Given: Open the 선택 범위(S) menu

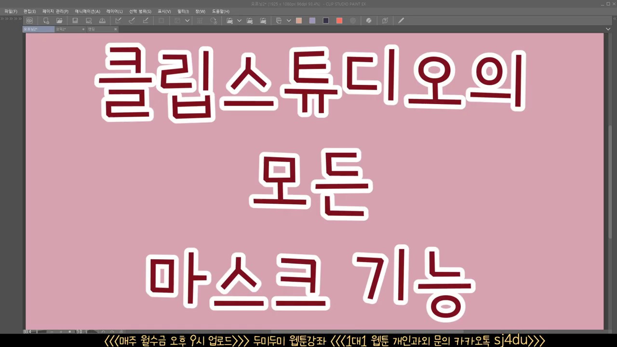Looking at the screenshot, I should [140, 11].
